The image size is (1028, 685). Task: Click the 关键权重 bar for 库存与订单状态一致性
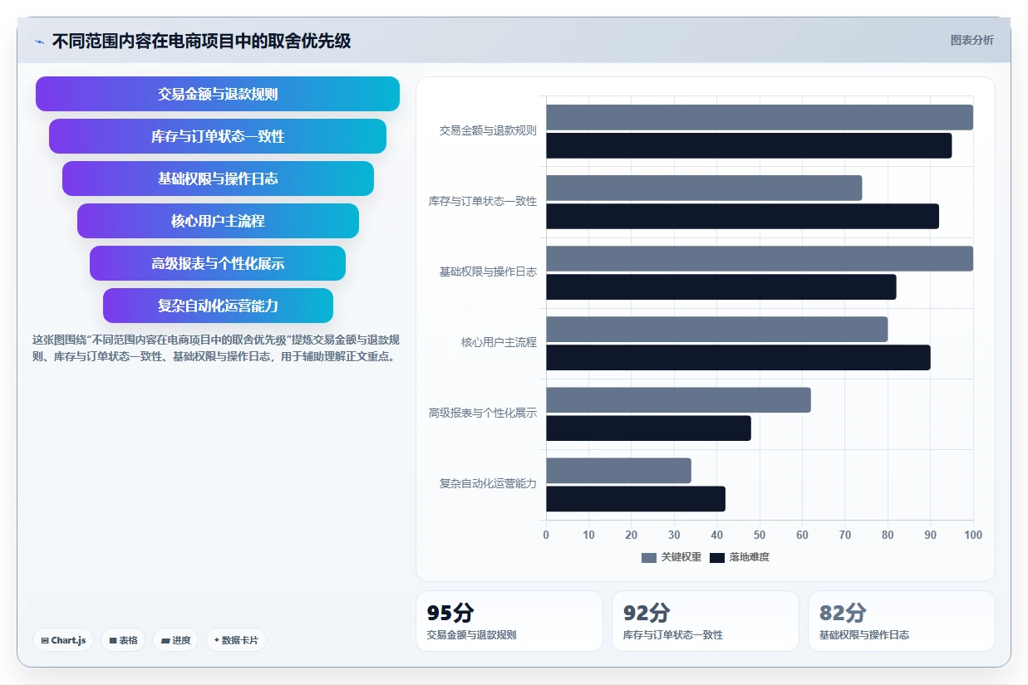point(704,188)
